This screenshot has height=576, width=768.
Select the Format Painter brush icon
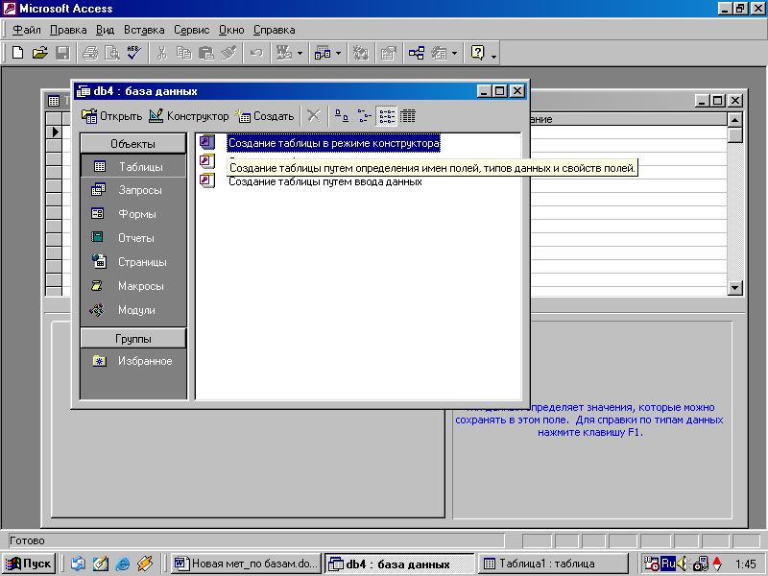[x=228, y=53]
